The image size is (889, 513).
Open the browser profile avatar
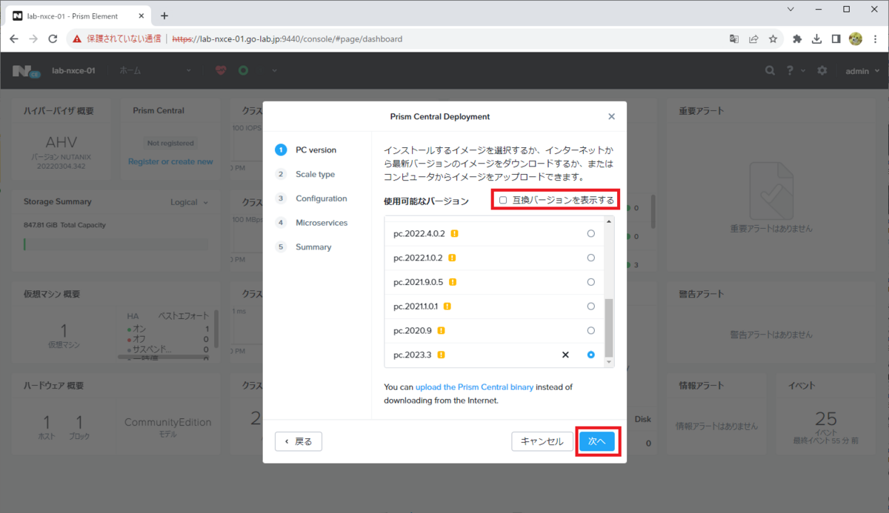pos(855,38)
